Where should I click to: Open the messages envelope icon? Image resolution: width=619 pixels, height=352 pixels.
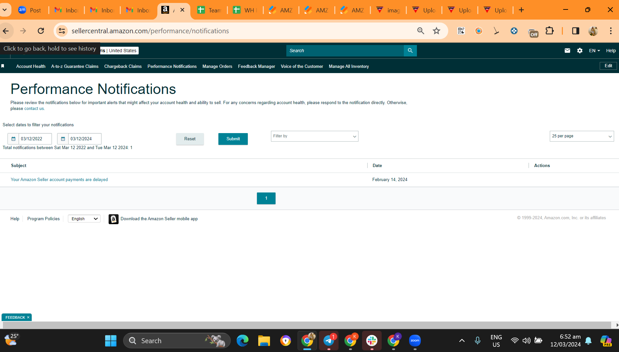click(567, 51)
